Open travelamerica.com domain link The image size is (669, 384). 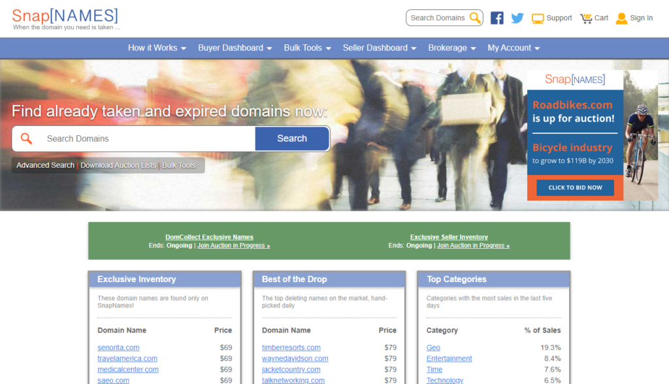[127, 359]
